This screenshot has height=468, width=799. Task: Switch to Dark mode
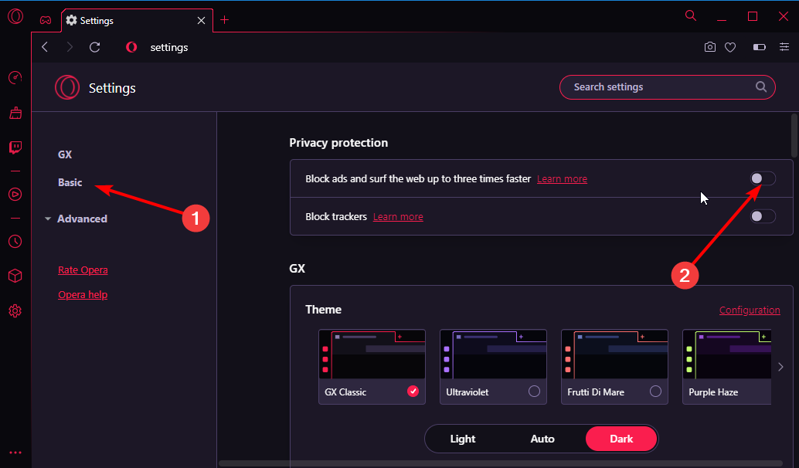pos(621,439)
